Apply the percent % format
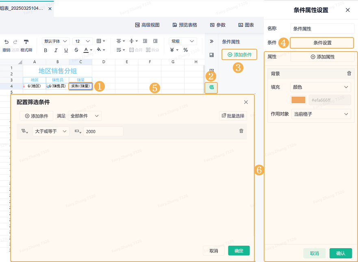This screenshot has height=262, width=358. coord(186,50)
